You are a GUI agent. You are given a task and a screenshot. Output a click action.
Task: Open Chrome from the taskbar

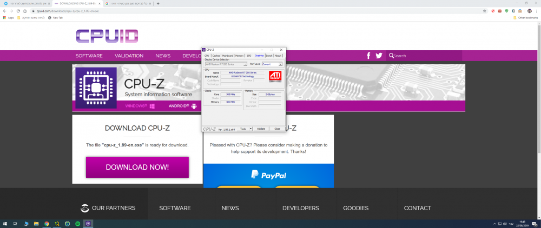(46, 224)
